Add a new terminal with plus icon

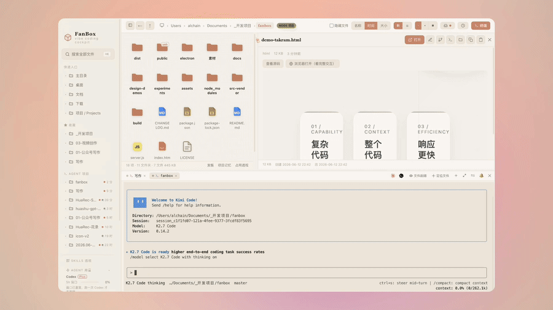coord(456,176)
